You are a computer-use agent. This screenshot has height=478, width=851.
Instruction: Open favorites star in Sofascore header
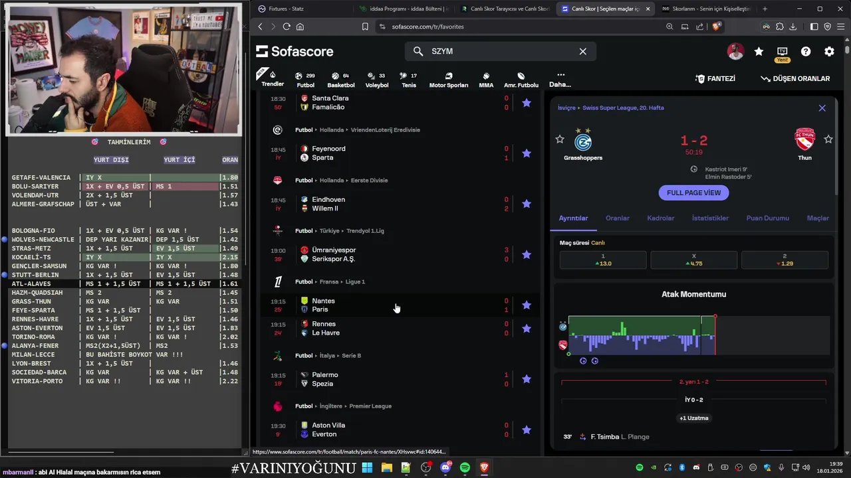[759, 51]
